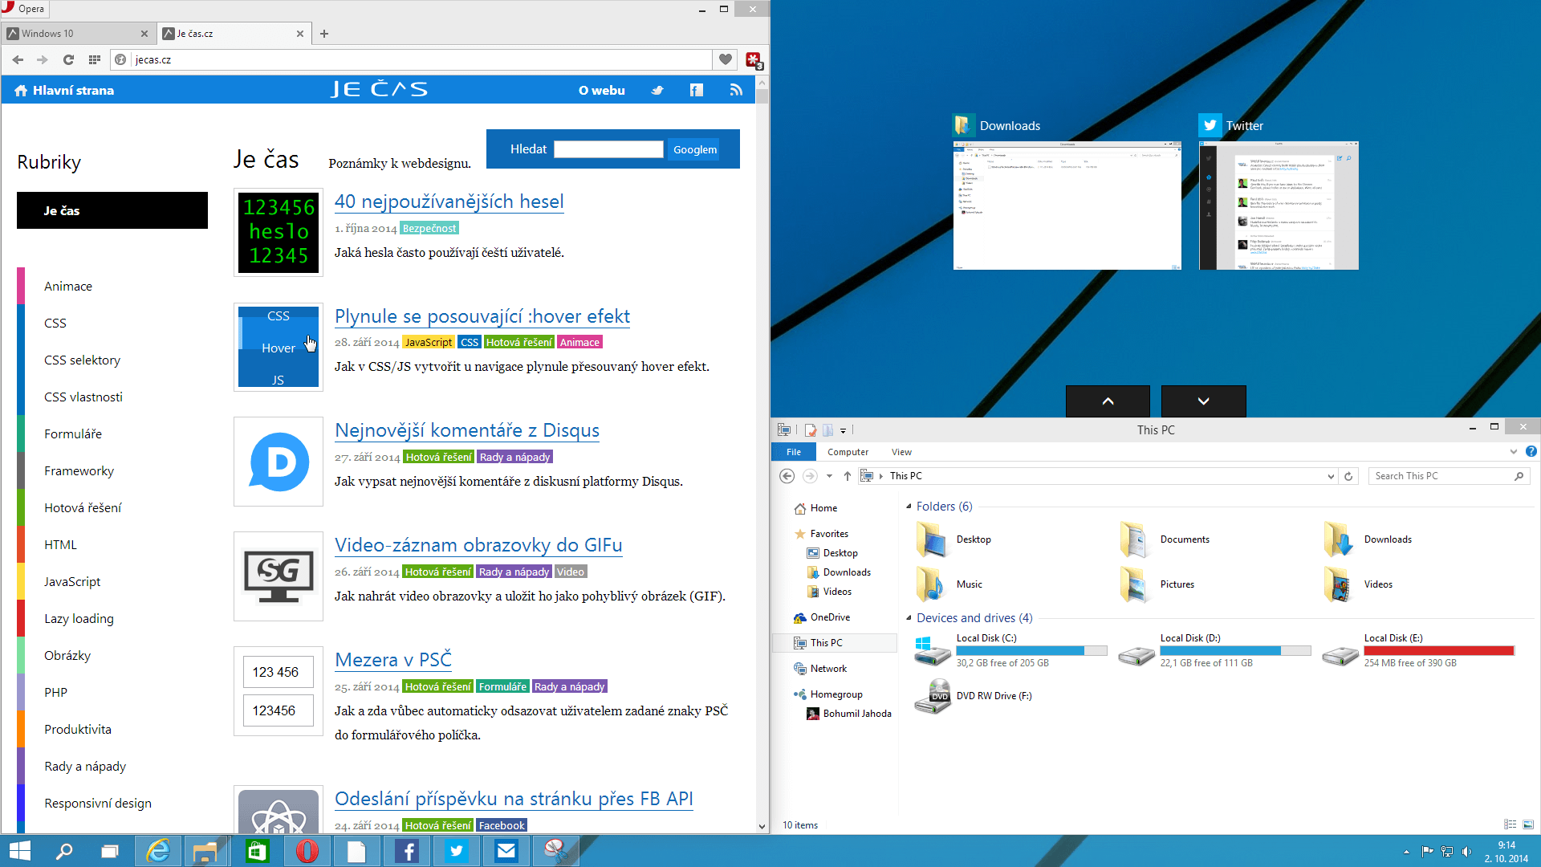The height and width of the screenshot is (867, 1541).
Task: Select Downloads window snap thumbnail
Action: point(1067,206)
